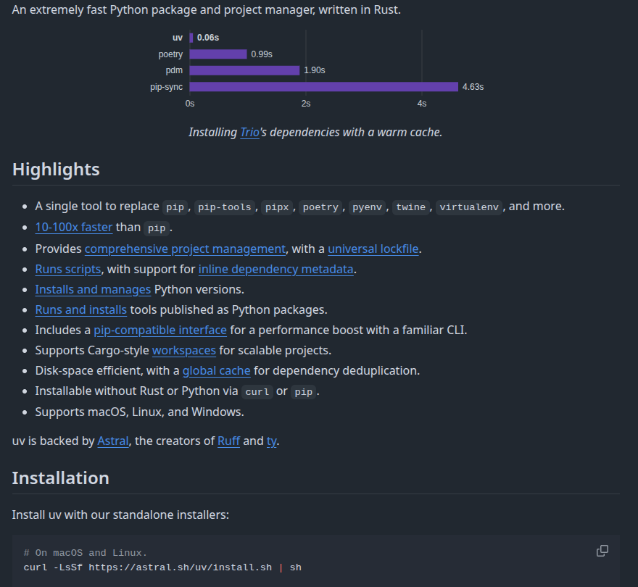Image resolution: width=638 pixels, height=587 pixels.
Task: Click the pip-sync 4.63s benchmark bar
Action: click(323, 87)
